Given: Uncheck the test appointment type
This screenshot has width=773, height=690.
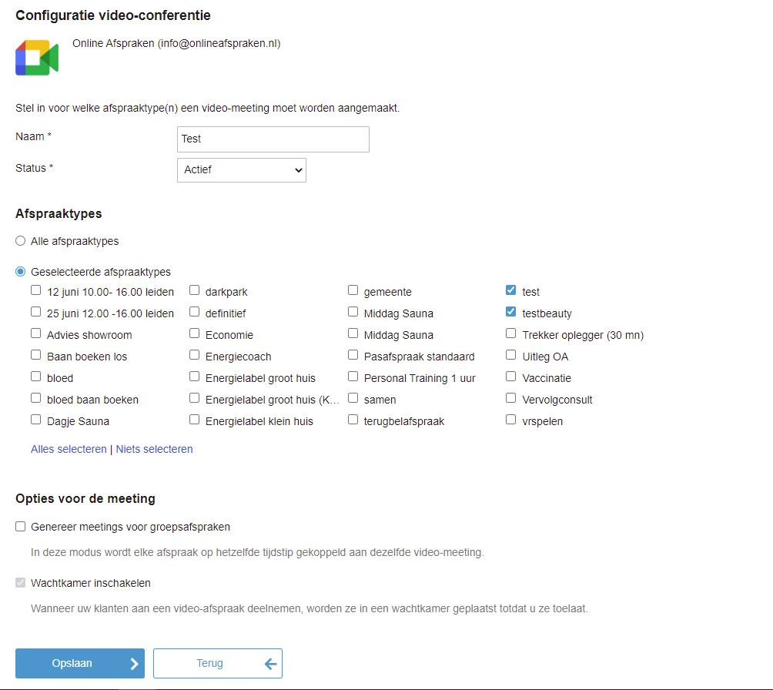Looking at the screenshot, I should [511, 291].
